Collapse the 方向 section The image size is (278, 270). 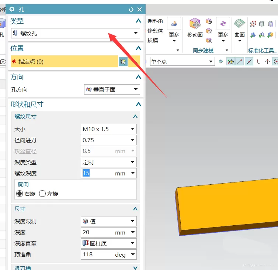pyautogui.click(x=139, y=77)
